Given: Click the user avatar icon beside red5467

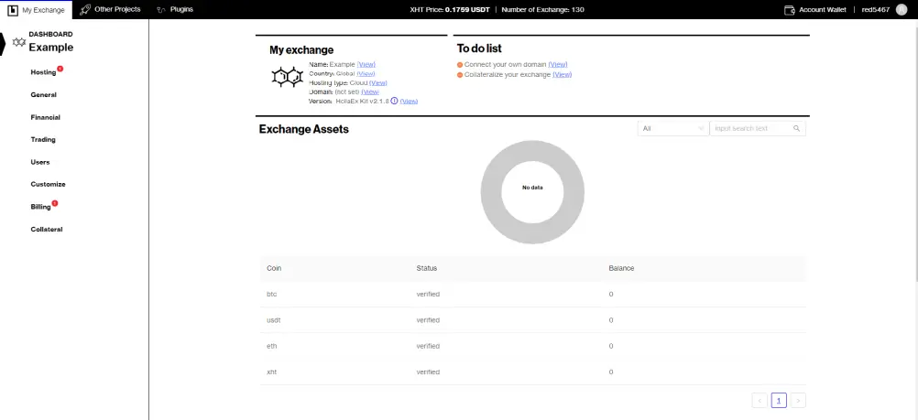Looking at the screenshot, I should tap(901, 9).
